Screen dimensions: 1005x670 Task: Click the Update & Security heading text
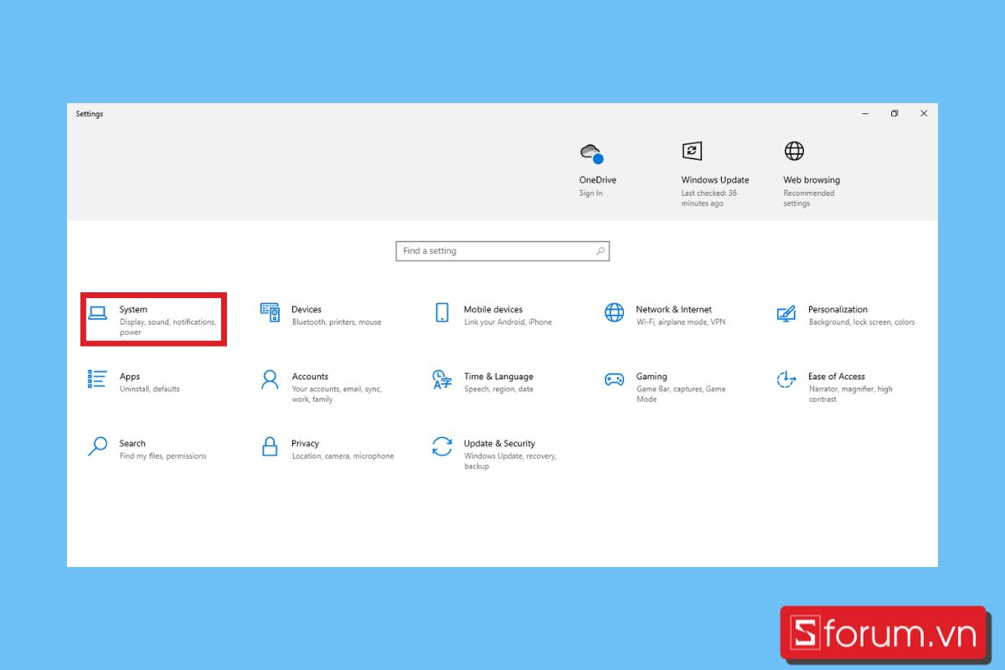[x=499, y=444]
